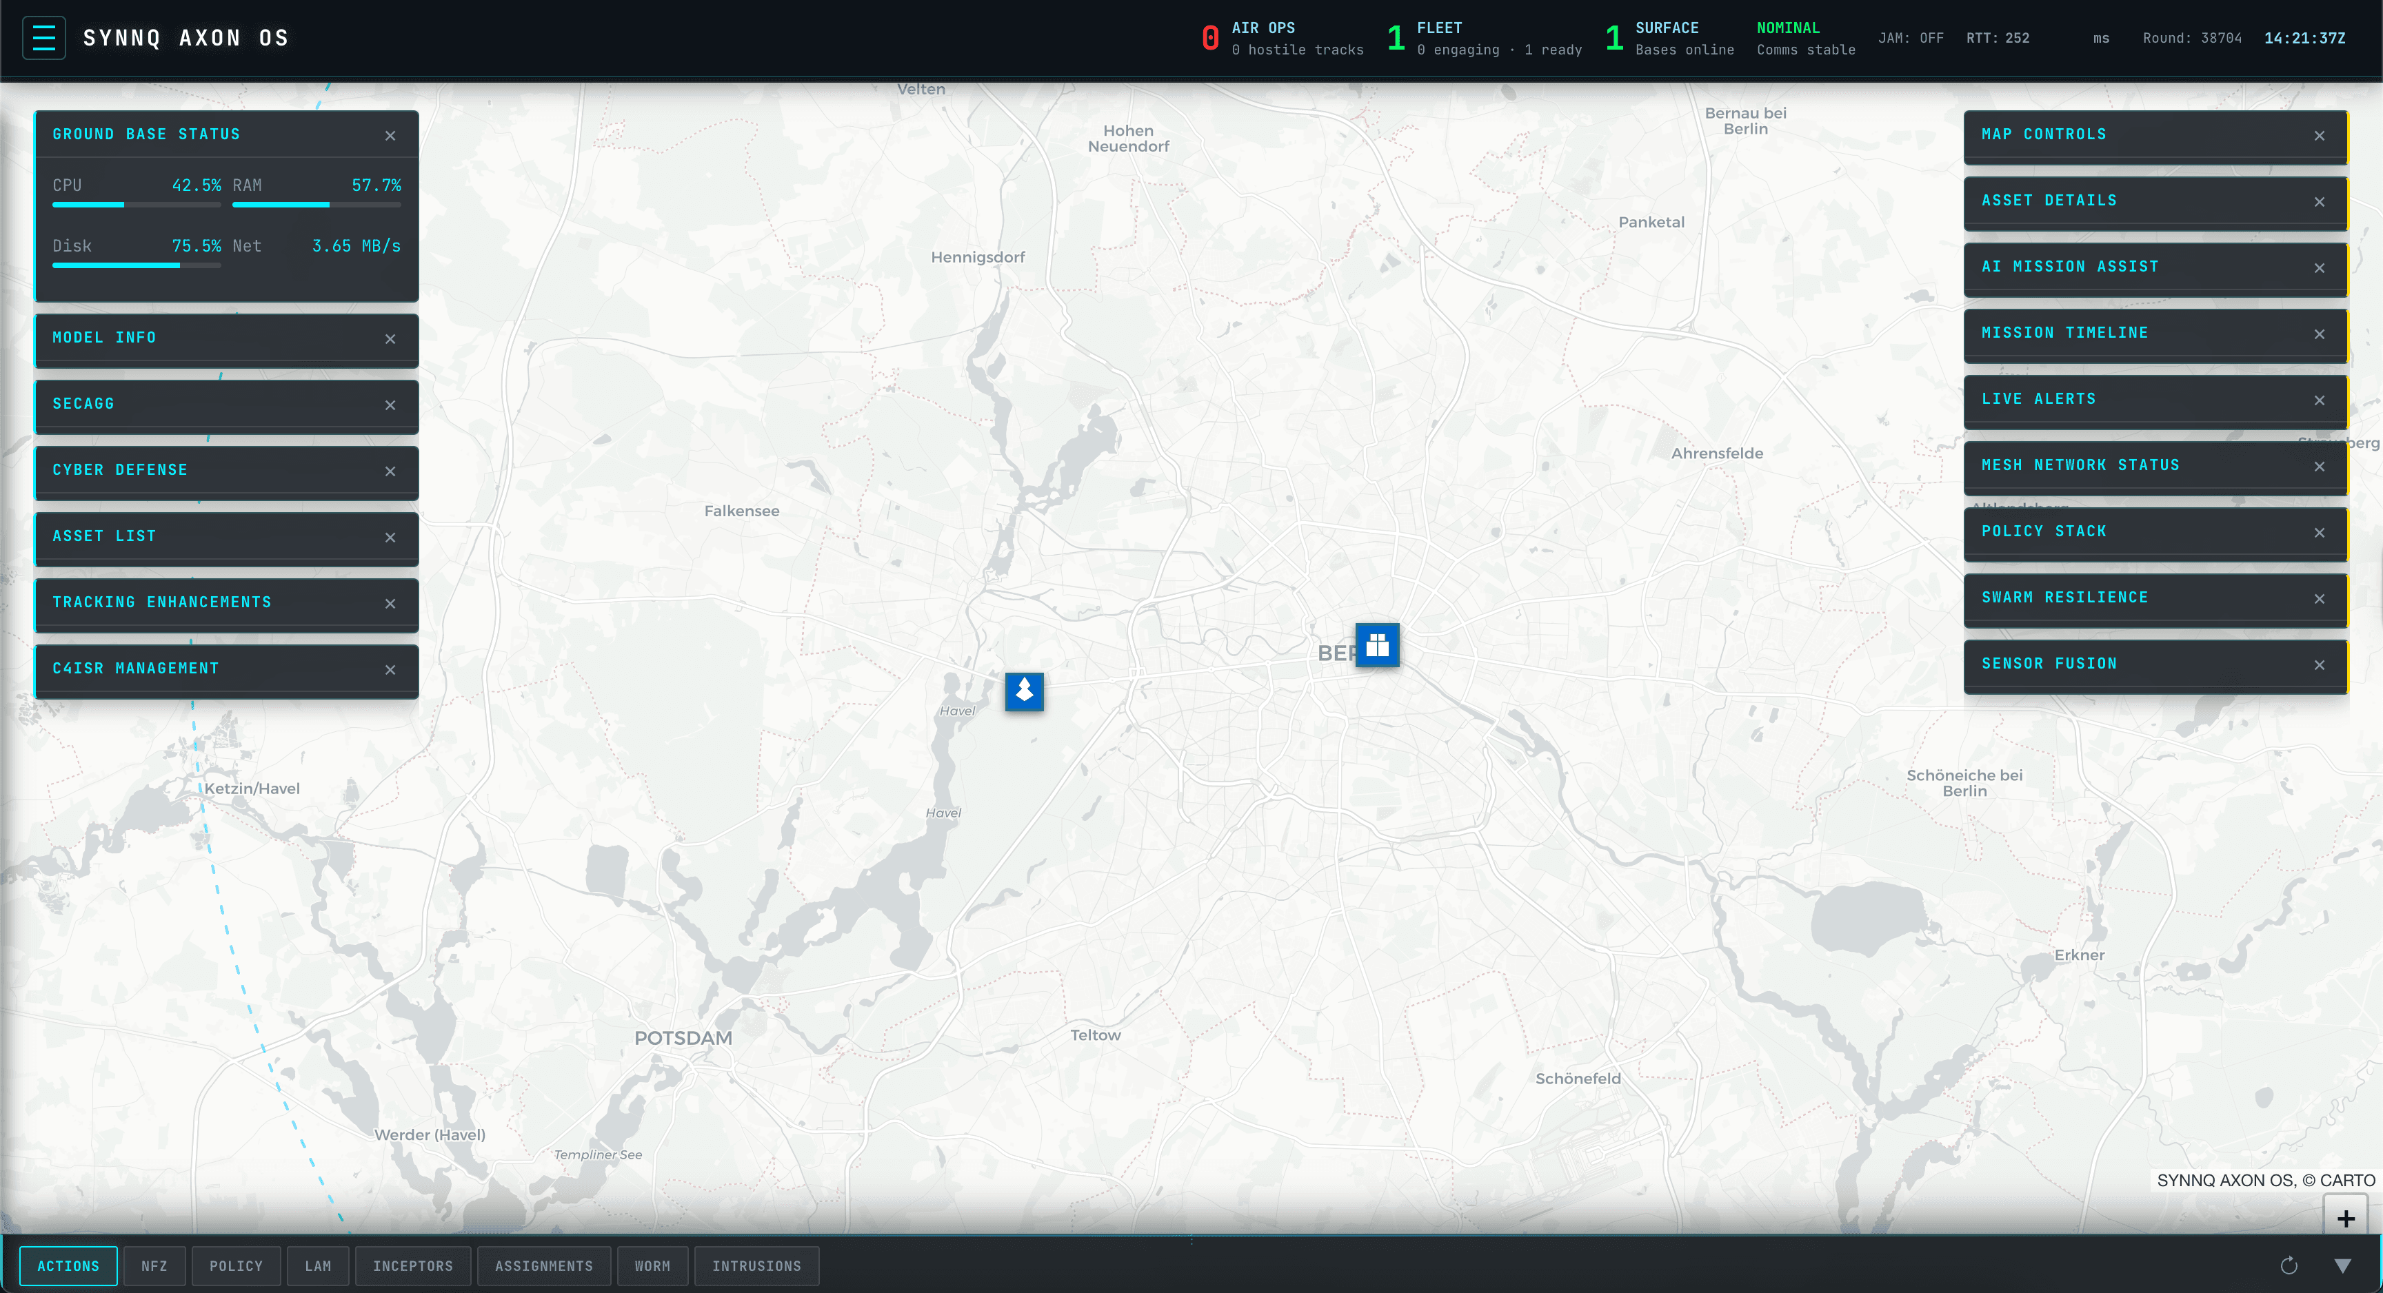
Task: Open the SENSOR FUSION panel
Action: 2050,663
